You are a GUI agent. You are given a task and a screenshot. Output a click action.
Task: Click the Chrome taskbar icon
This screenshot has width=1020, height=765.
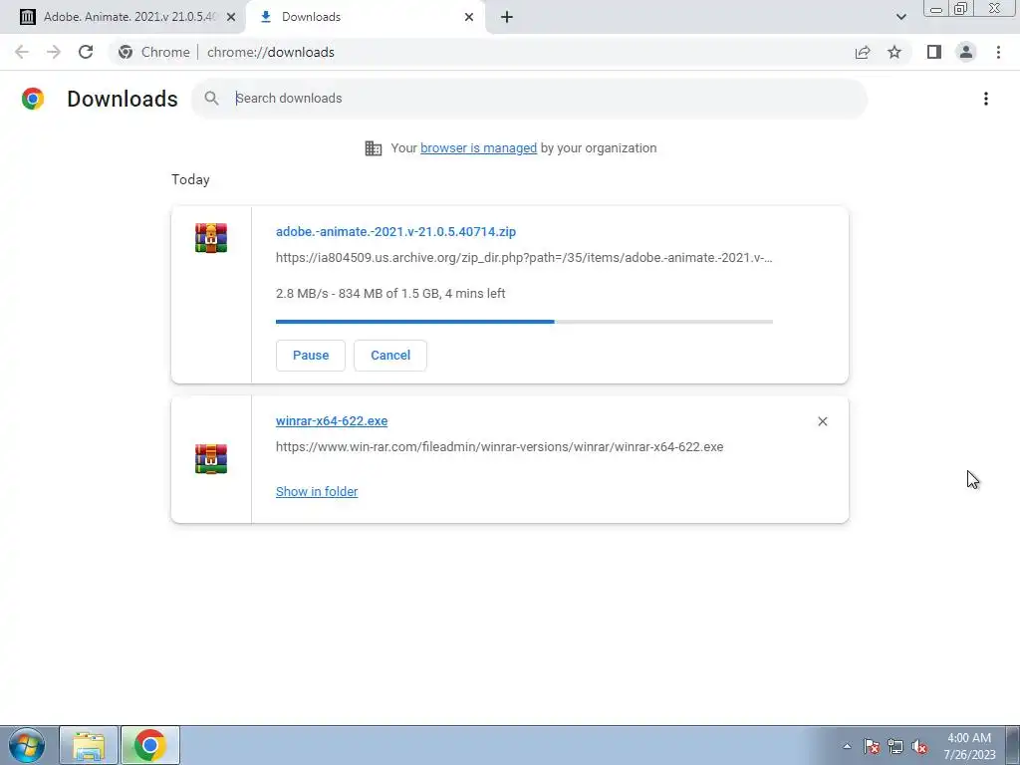(x=149, y=745)
